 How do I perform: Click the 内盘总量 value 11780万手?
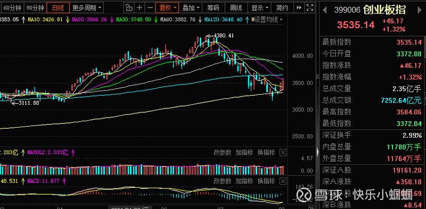click(x=404, y=147)
